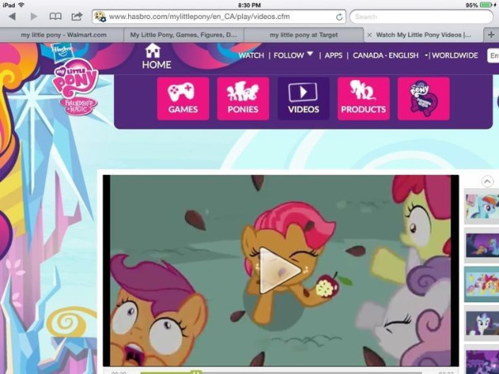This screenshot has width=499, height=374.
Task: Open the GAMES controller tile
Action: click(x=183, y=98)
